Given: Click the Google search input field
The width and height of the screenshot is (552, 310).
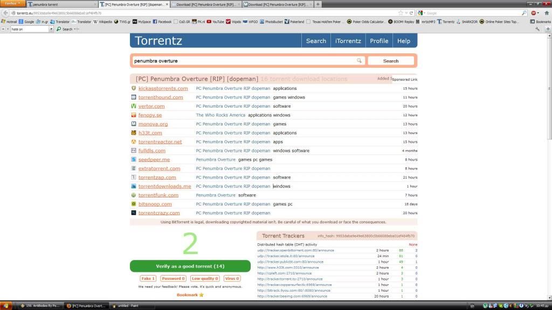Looking at the screenshot, I should coord(473,13).
